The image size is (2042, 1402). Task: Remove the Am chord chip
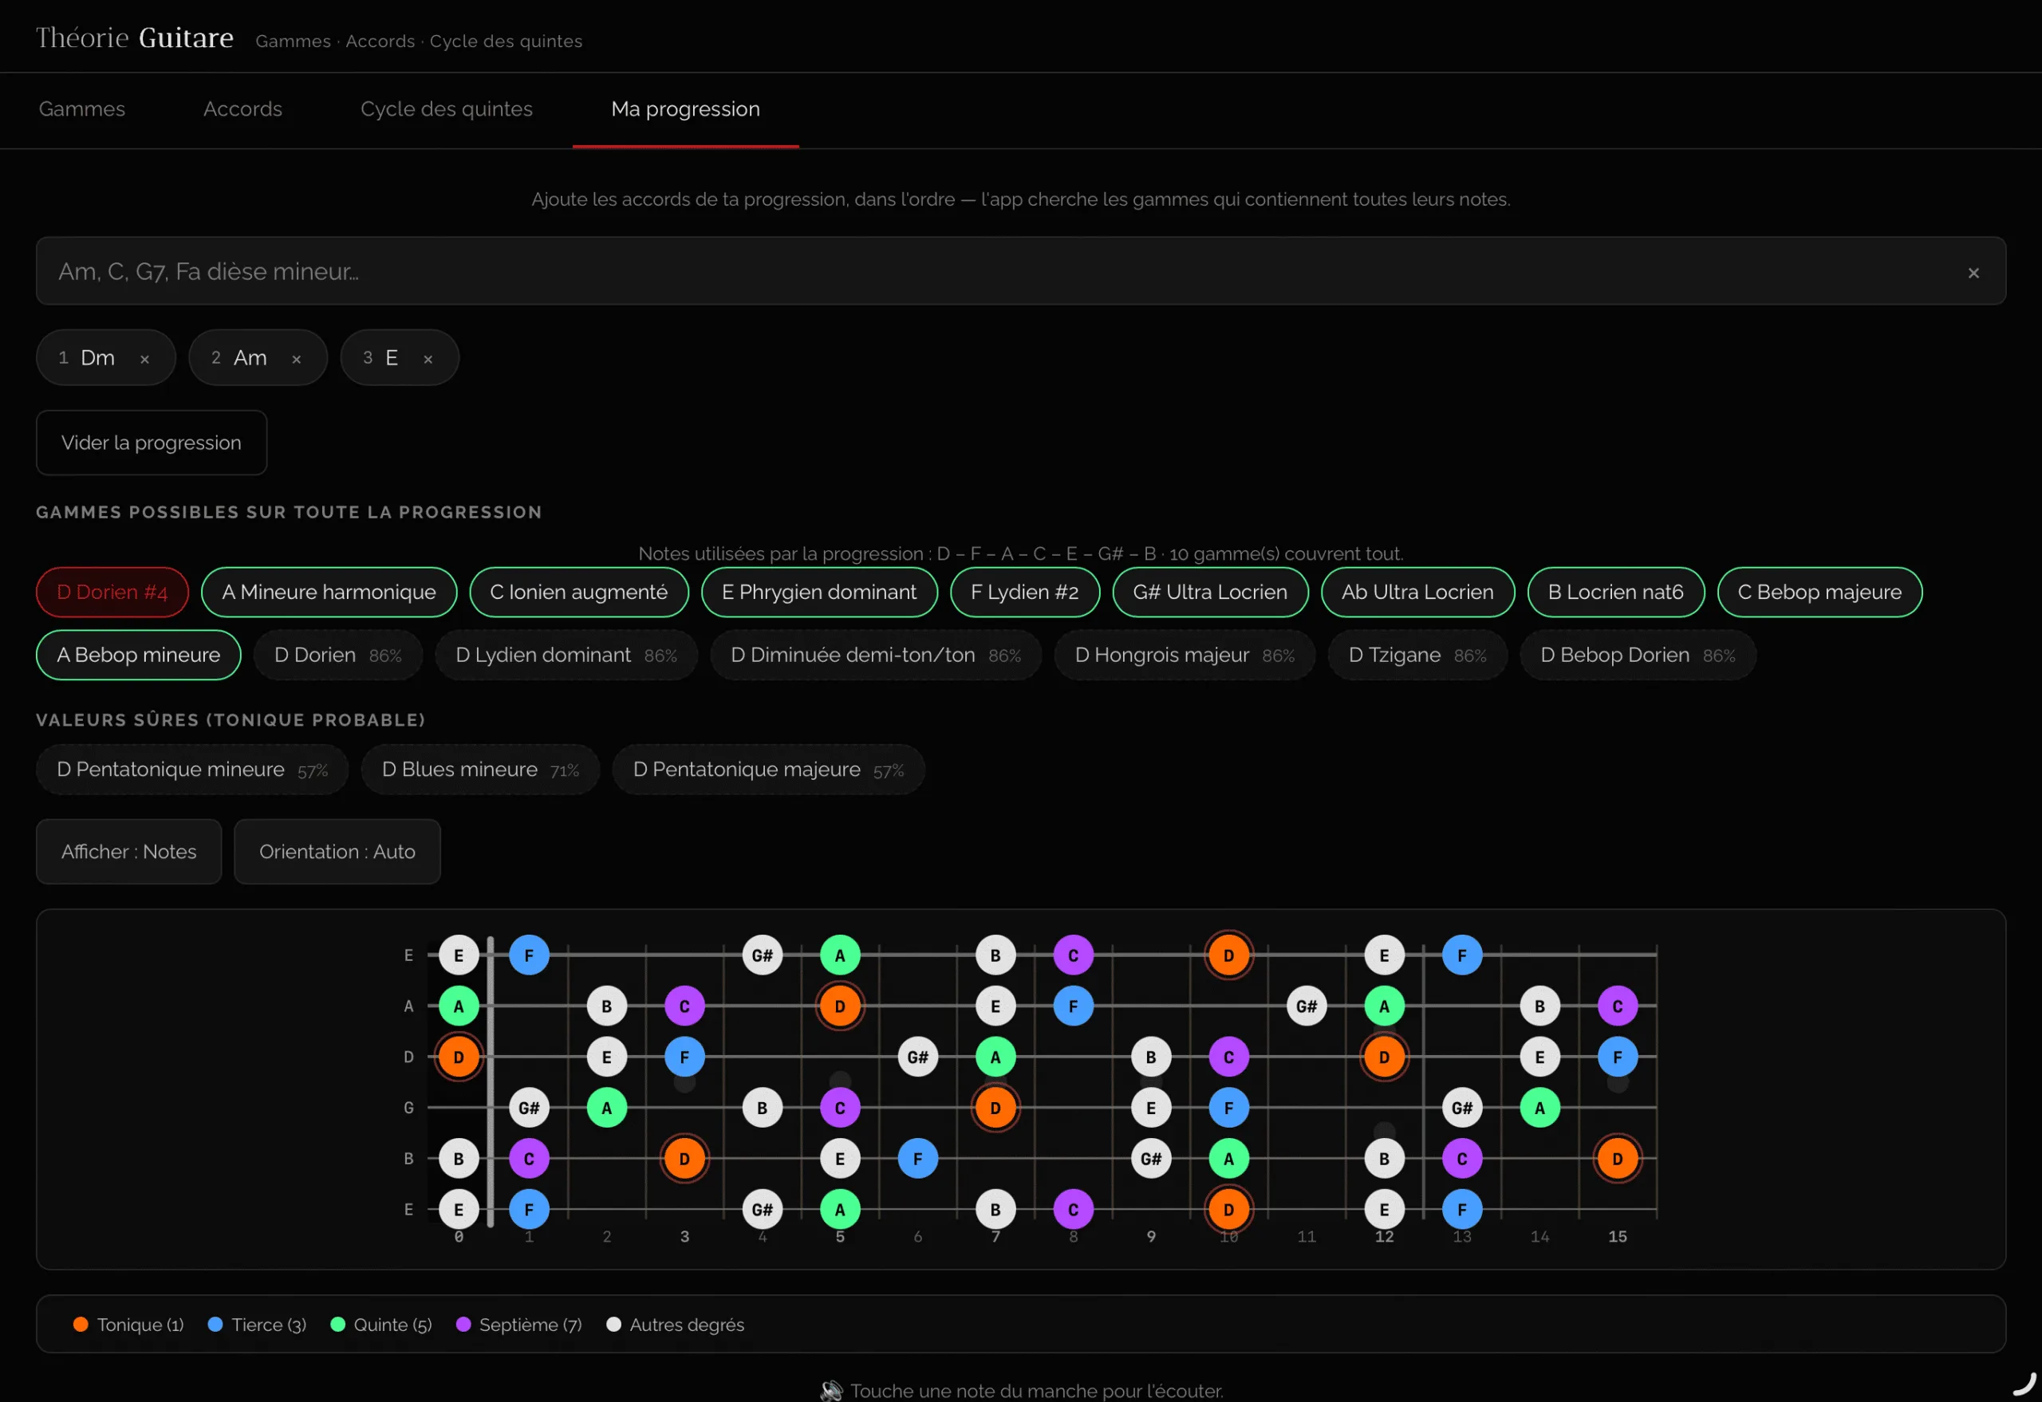pyautogui.click(x=297, y=358)
